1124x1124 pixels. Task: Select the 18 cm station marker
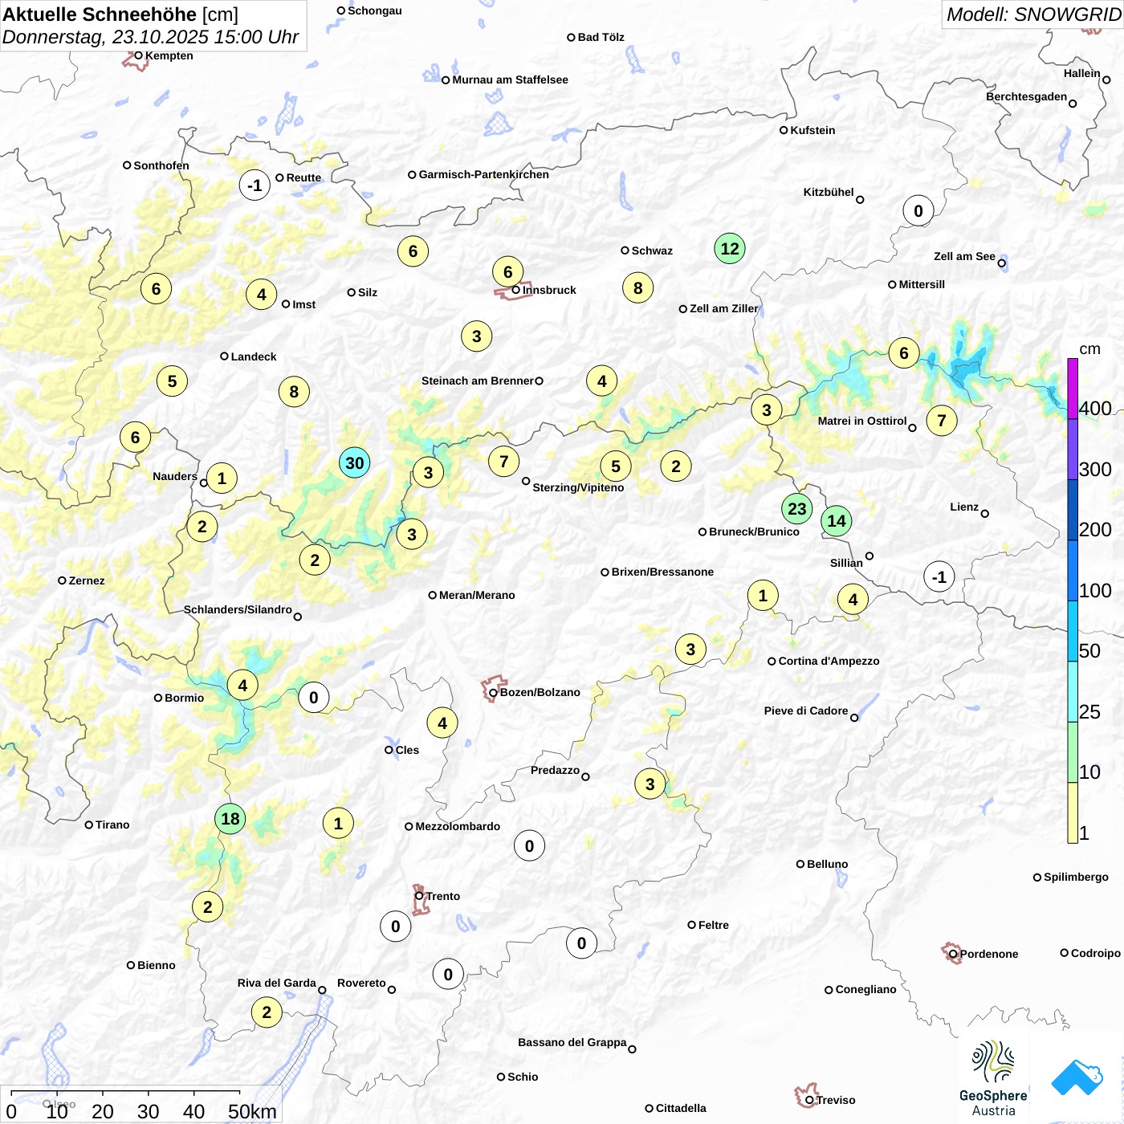point(230,818)
